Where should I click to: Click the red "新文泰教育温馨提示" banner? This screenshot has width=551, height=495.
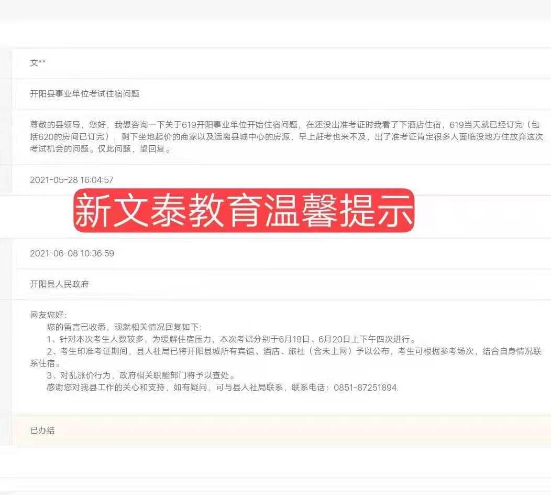tap(244, 211)
